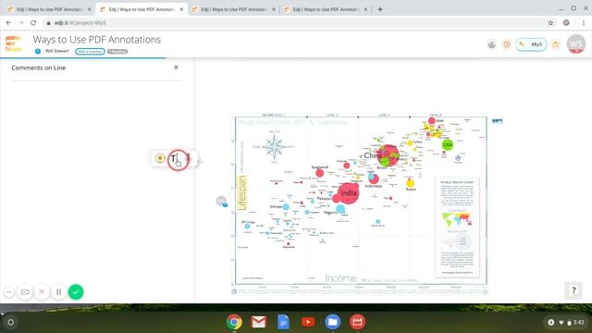
Task: Choose the yellow emoji reaction tool
Action: pos(160,158)
